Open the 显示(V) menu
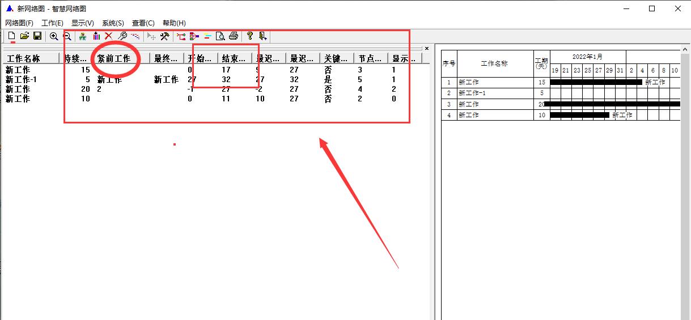This screenshot has height=320, width=691. [x=83, y=23]
